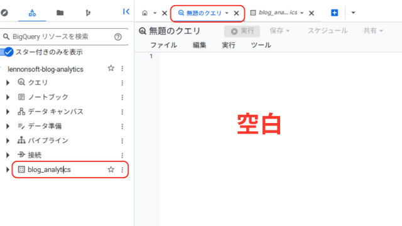Open the 実行 menu in menu bar
Viewport: 402px width, 226px height.
229,45
